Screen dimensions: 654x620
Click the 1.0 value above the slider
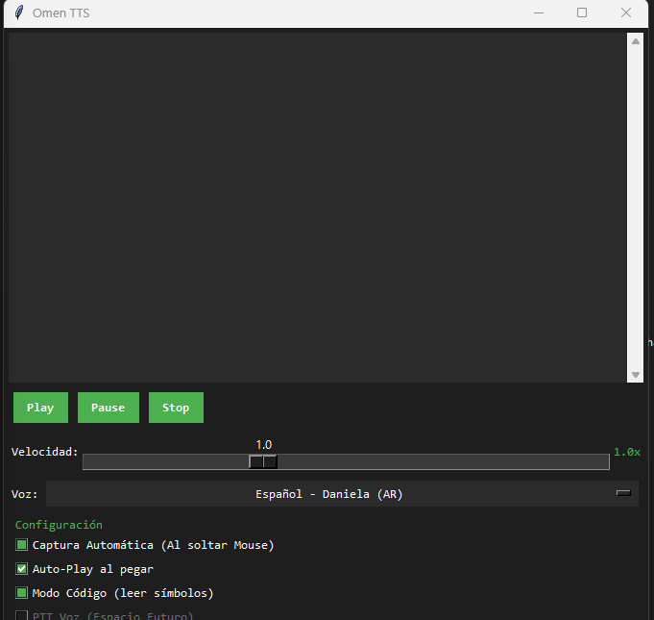(263, 445)
